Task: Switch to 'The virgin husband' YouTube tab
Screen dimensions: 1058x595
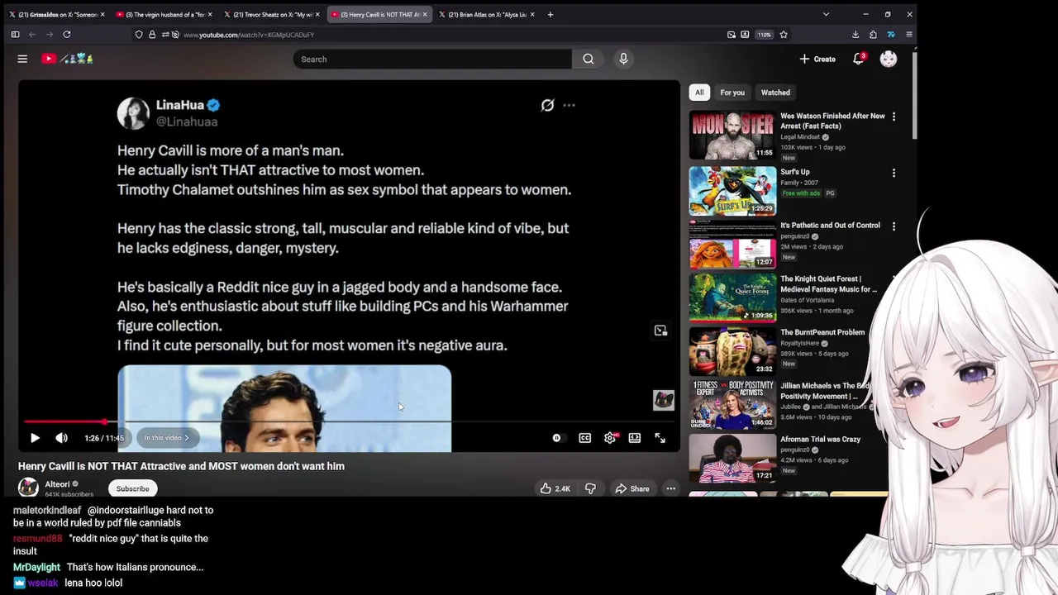Action: (164, 14)
